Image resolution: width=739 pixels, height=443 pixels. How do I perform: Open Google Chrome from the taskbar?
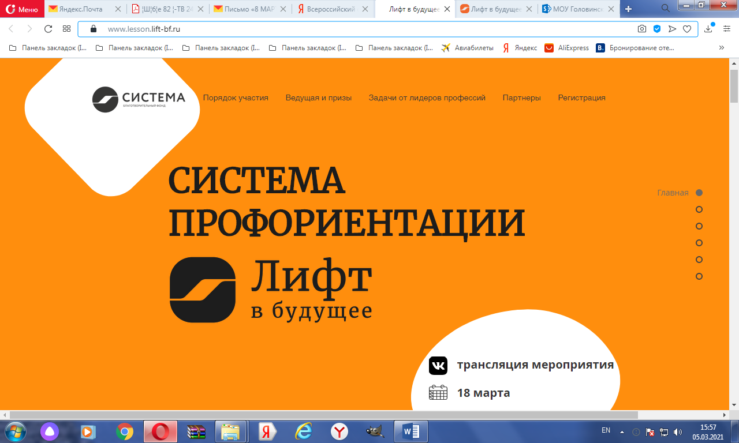click(124, 431)
